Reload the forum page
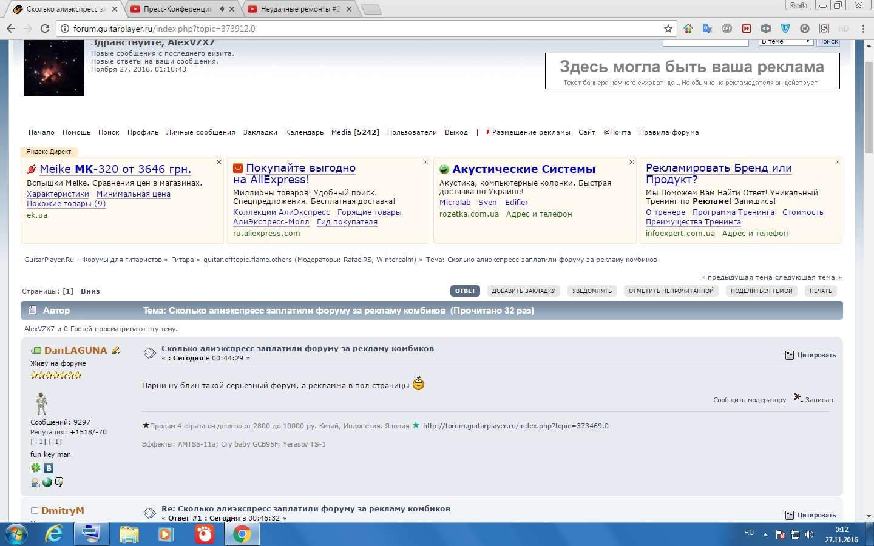This screenshot has width=874, height=546. coord(44,29)
